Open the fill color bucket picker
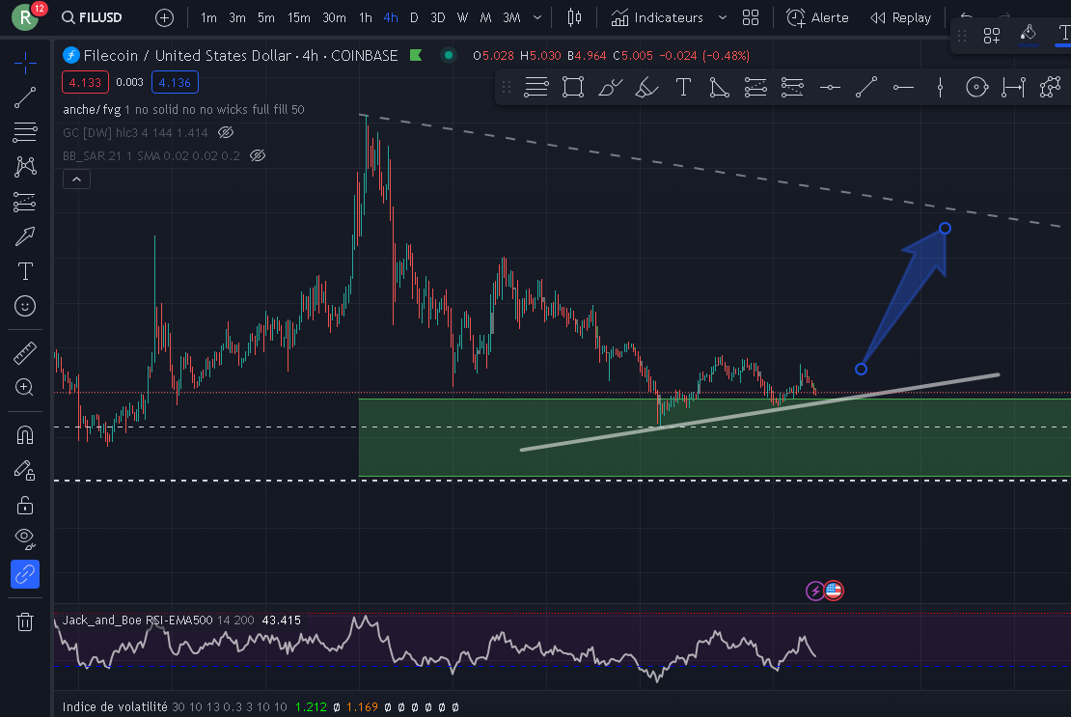1071x717 pixels. tap(1029, 34)
